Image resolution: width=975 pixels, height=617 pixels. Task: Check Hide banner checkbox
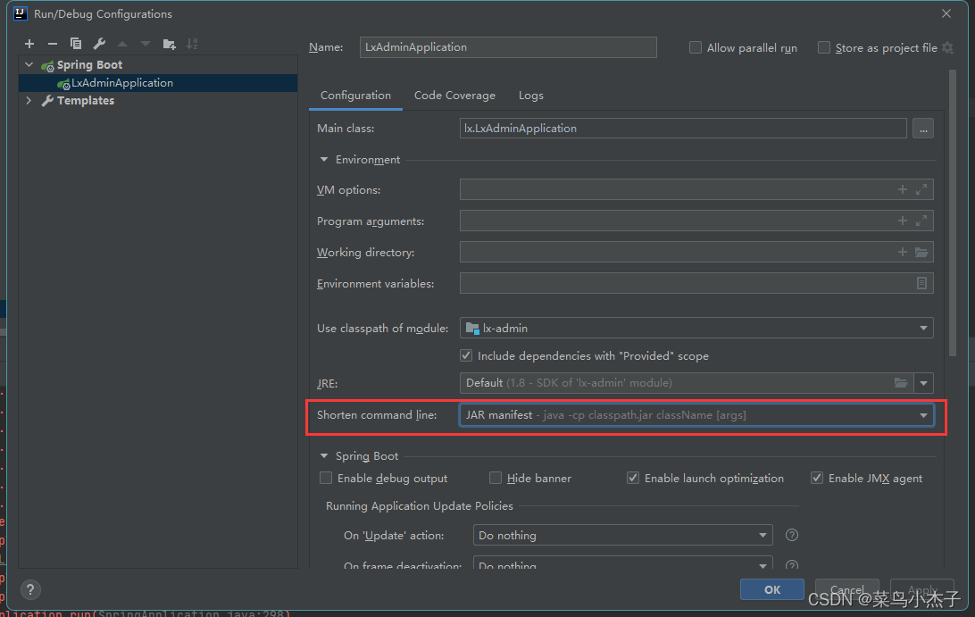(495, 478)
